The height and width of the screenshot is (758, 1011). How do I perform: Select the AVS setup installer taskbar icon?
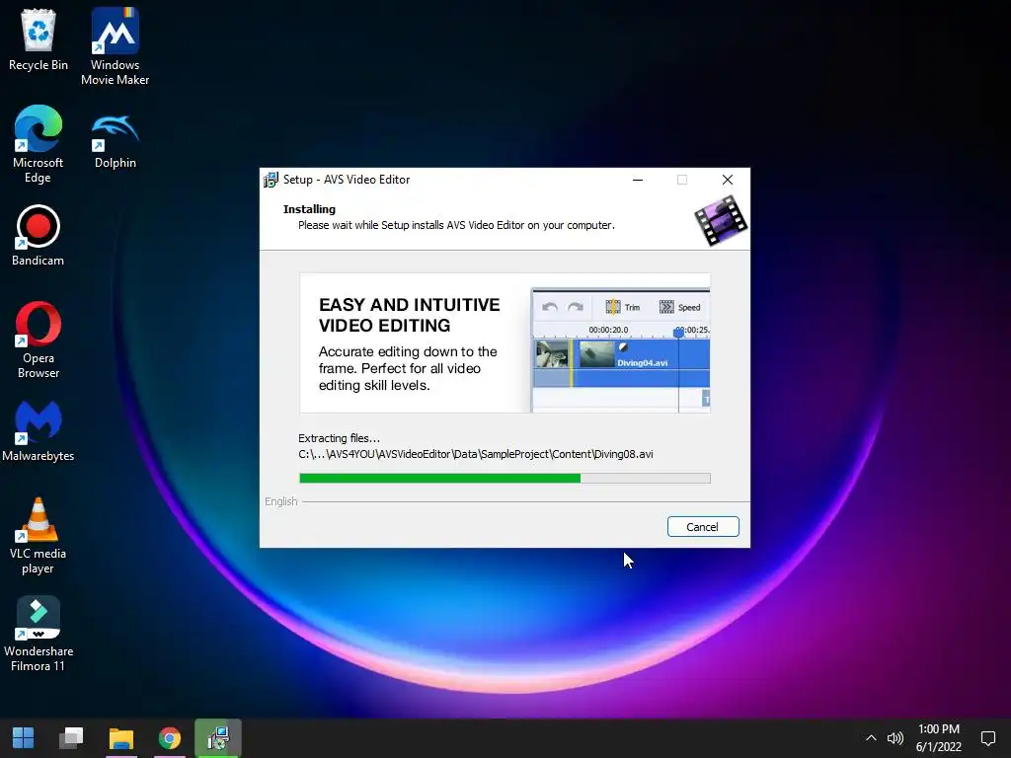(x=218, y=738)
